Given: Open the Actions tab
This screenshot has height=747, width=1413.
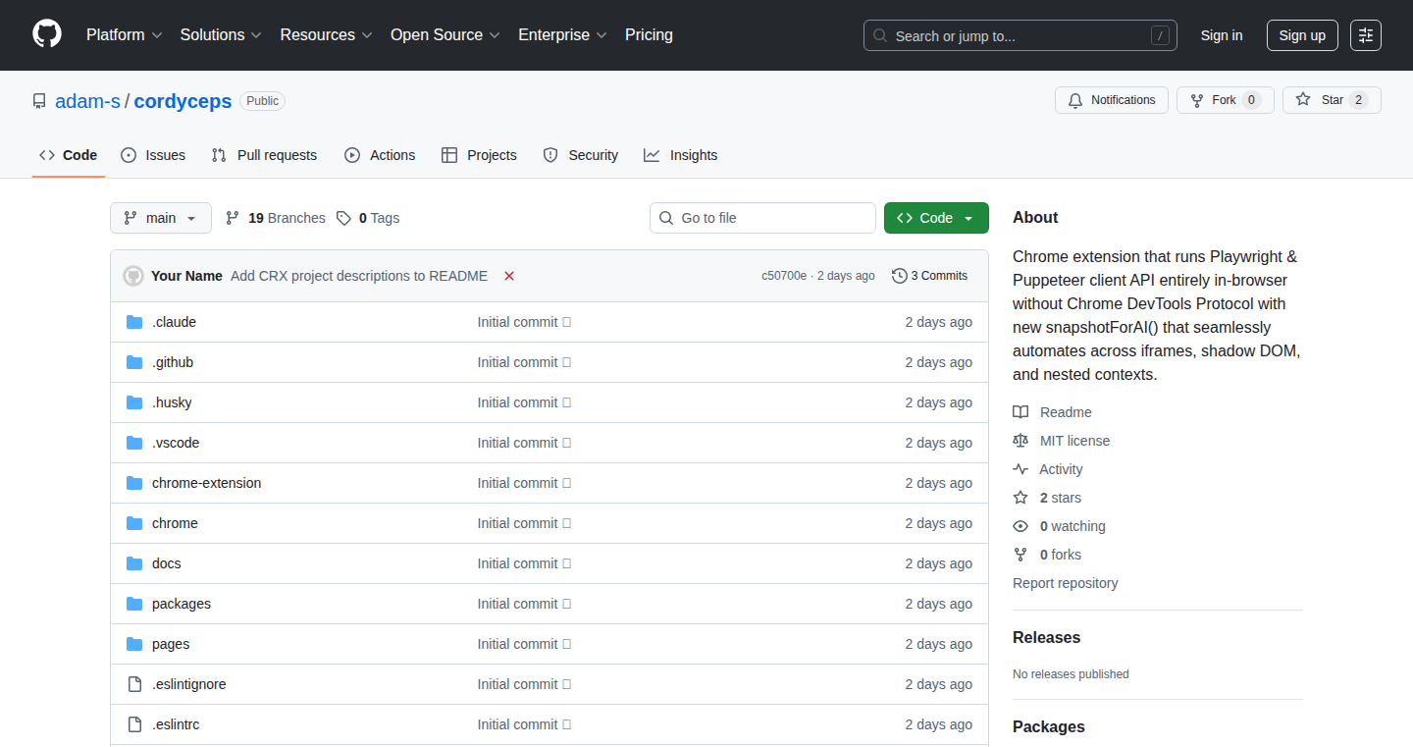Looking at the screenshot, I should (380, 155).
